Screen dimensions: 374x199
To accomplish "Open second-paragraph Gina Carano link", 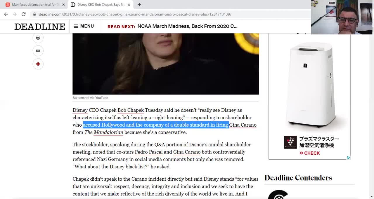I will pos(187,152).
